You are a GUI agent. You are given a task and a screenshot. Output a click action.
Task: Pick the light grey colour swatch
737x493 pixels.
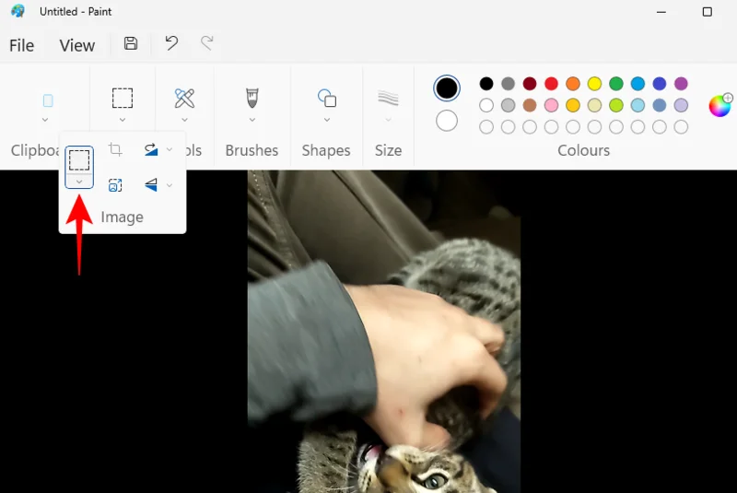509,105
